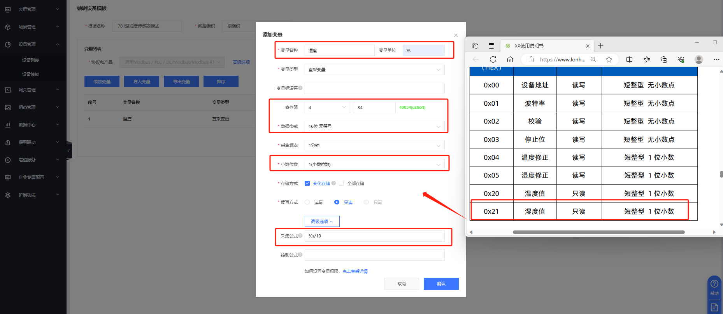Click the browser home icon
The height and width of the screenshot is (314, 723).
510,59
